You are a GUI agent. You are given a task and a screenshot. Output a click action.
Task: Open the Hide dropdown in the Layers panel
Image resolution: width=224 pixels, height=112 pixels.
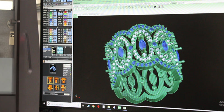pos(61,10)
